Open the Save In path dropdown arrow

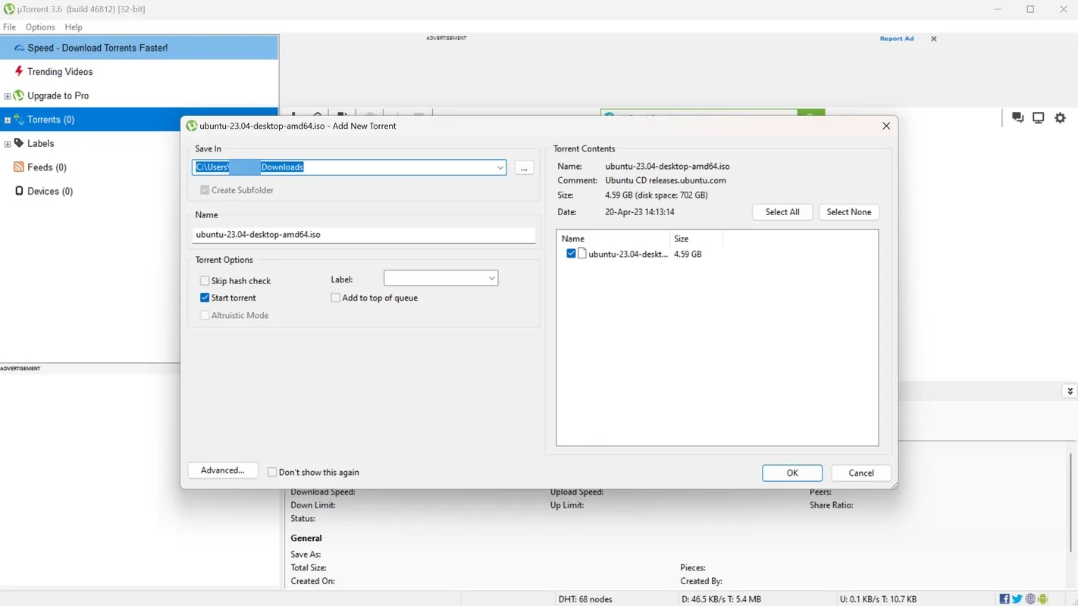click(x=500, y=167)
